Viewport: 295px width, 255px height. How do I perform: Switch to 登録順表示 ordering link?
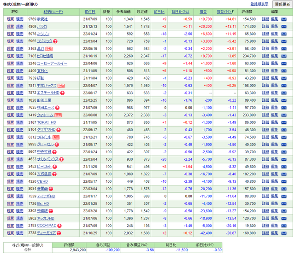click(259, 4)
